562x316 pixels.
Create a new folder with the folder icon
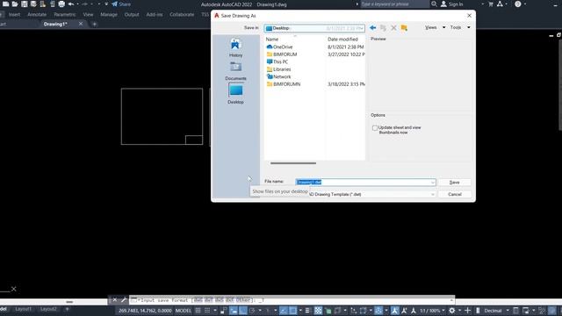tap(404, 27)
